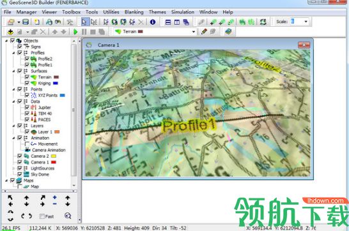
Task: Click the orange Layer 1 color swatch
Action: (x=57, y=131)
